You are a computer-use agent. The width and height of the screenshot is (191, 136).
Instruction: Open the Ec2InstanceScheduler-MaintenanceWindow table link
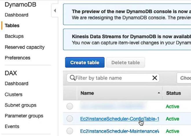pos(119,131)
